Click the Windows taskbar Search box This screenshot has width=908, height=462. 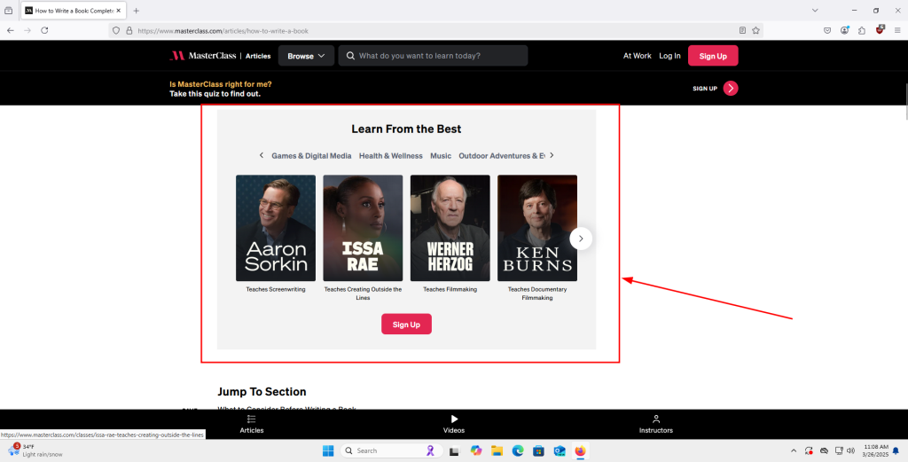pos(391,450)
